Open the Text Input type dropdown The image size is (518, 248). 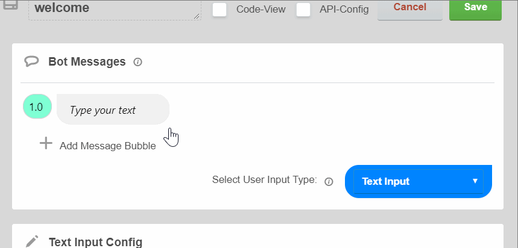tap(419, 181)
